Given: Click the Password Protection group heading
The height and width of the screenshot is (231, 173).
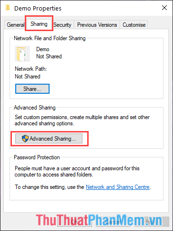Looking at the screenshot, I should click(37, 157).
